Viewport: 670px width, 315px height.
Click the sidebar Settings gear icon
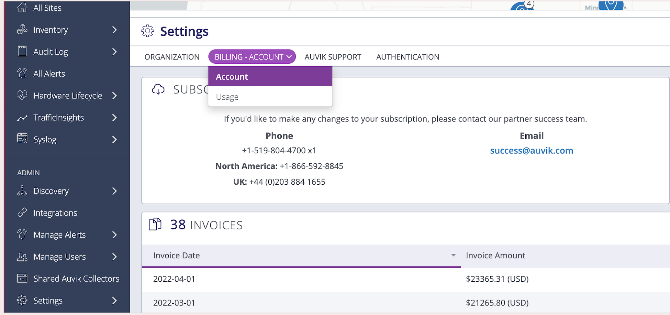pyautogui.click(x=22, y=300)
